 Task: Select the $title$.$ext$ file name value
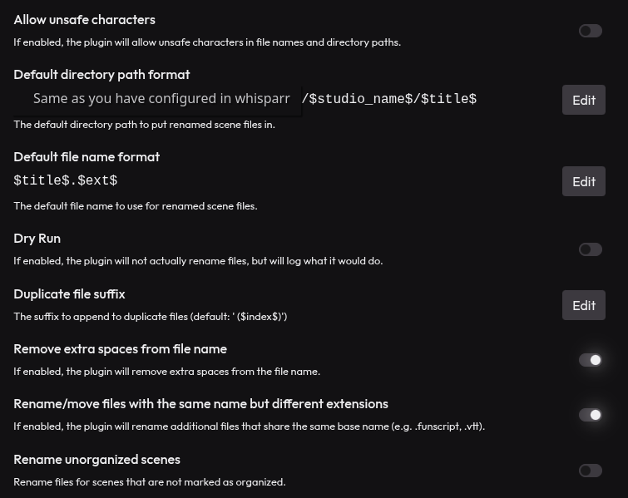(66, 180)
